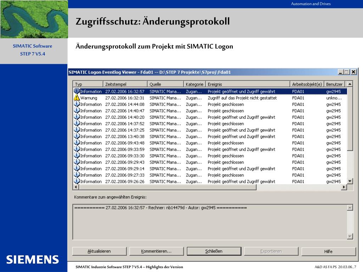Viewport: 363px width, 272px height.
Task: Click the comment box scroll up arrow
Action: coord(350,208)
